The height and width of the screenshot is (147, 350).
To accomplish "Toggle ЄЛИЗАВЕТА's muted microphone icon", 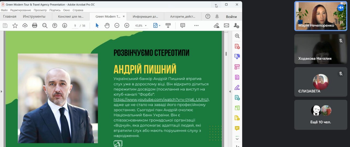I will [341, 73].
